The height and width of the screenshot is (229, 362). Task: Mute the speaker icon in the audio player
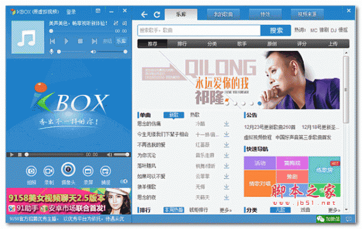coord(93,52)
